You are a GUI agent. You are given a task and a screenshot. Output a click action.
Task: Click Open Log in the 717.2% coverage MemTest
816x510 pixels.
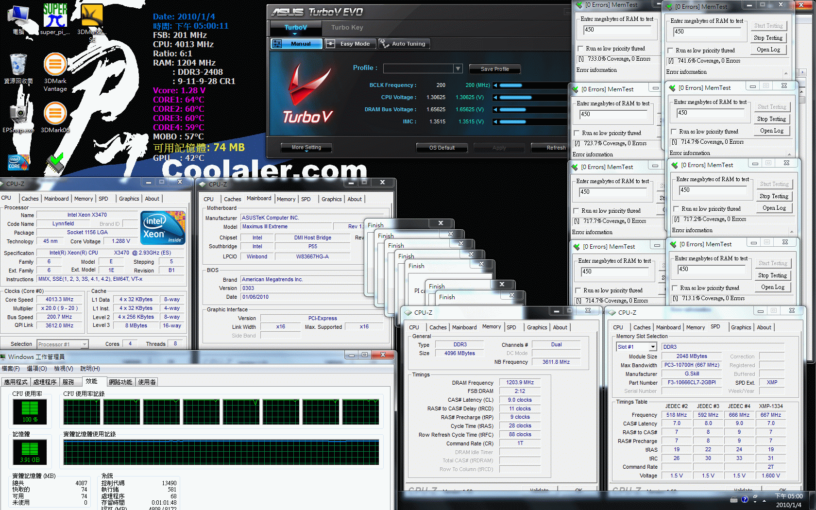click(x=774, y=208)
